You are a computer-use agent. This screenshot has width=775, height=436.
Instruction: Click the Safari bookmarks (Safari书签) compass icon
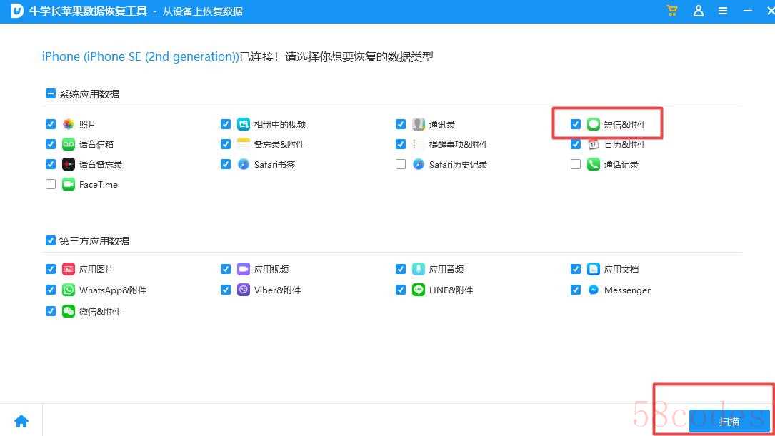click(x=243, y=164)
